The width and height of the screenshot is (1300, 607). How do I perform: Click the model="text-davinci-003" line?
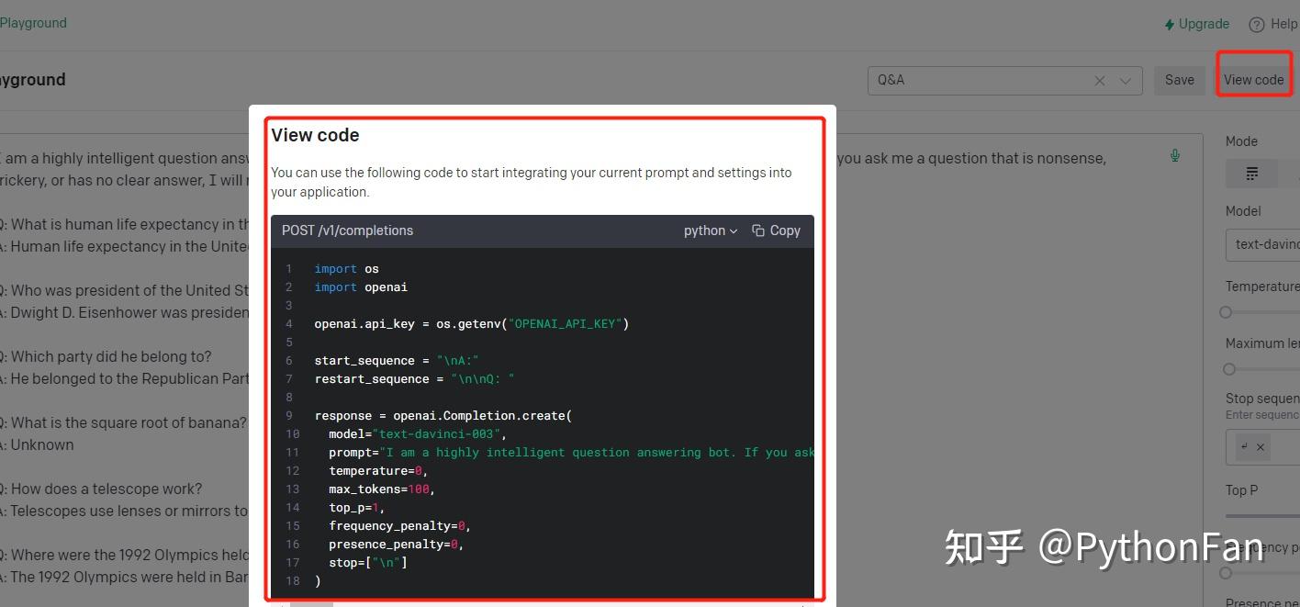[x=418, y=433]
